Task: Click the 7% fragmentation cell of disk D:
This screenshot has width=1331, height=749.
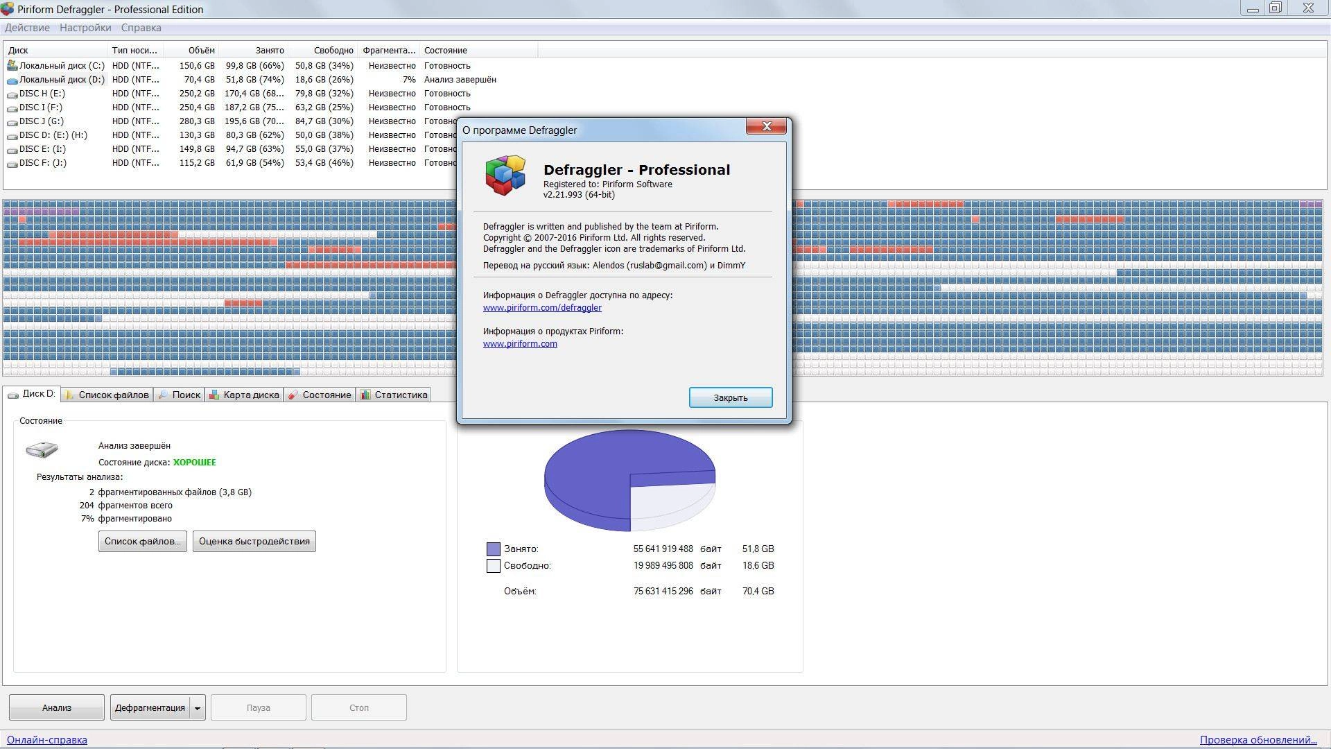Action: coord(409,80)
